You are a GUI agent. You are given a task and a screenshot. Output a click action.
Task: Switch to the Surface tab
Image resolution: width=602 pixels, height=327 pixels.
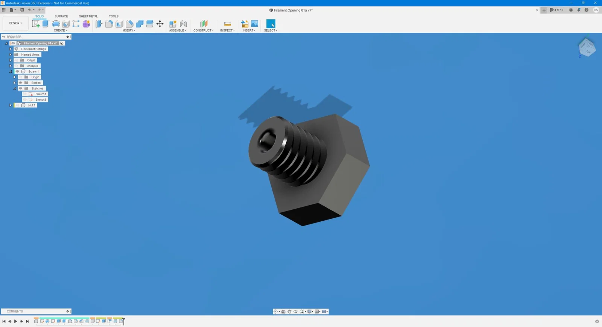point(61,16)
